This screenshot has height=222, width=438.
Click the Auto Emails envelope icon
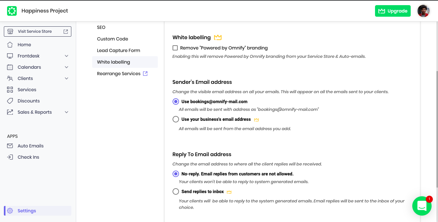(10, 146)
